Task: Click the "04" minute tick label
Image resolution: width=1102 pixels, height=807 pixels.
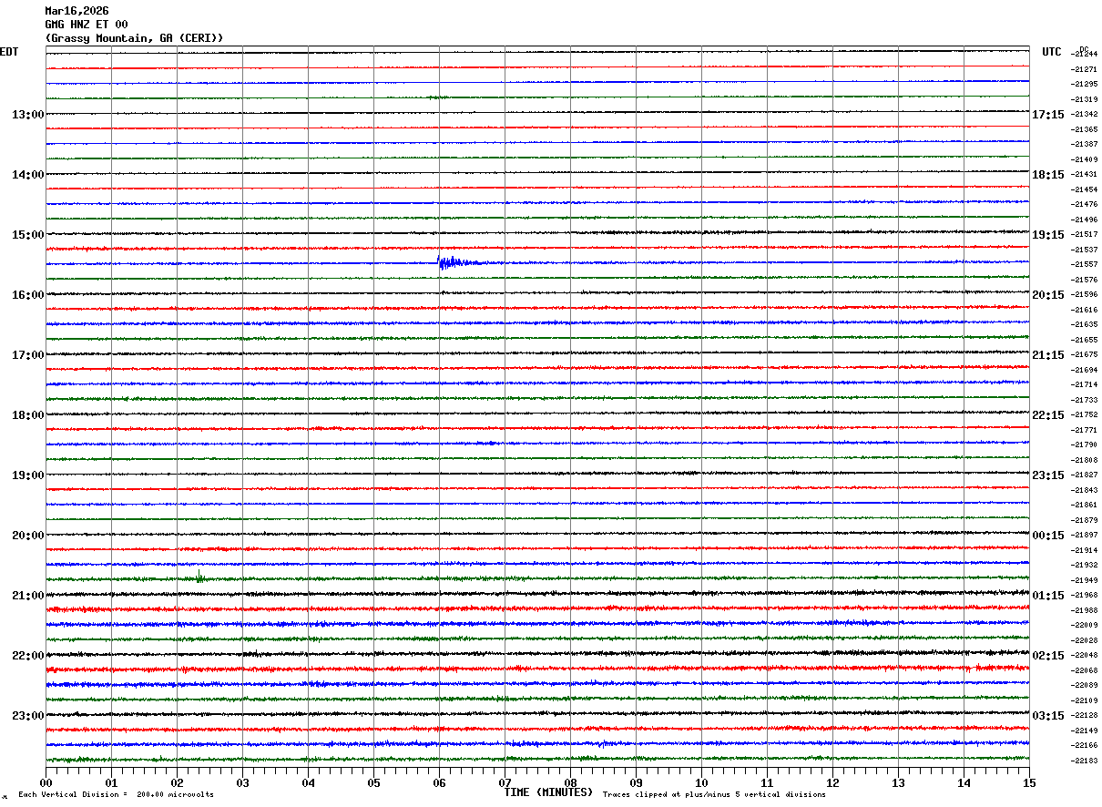Action: 308,782
